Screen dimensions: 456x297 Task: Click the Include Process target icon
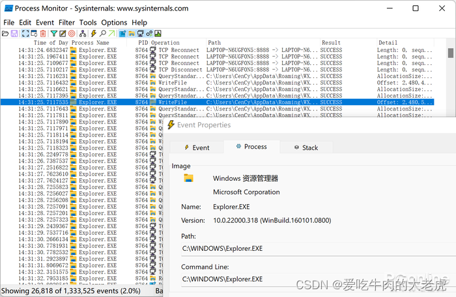[72, 34]
